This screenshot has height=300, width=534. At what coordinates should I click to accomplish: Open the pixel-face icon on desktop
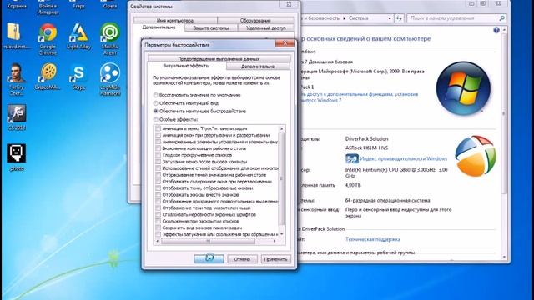point(16,157)
